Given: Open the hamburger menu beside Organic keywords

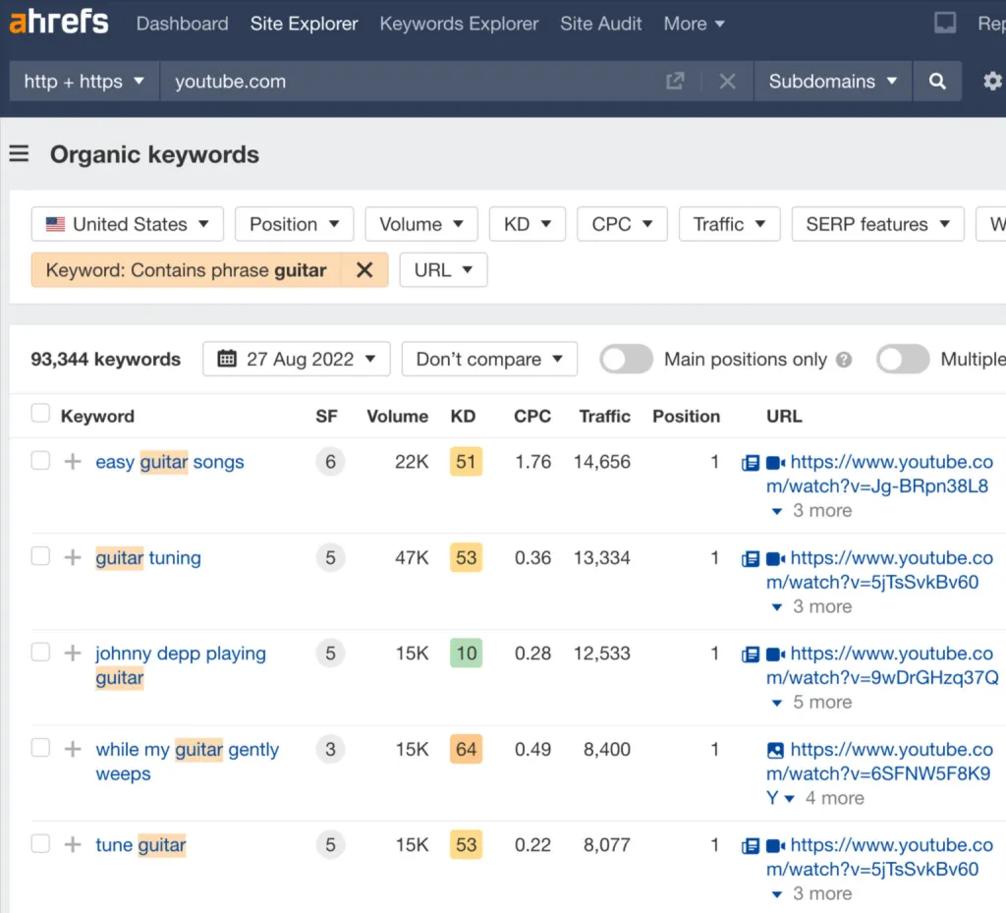Looking at the screenshot, I should [x=19, y=154].
